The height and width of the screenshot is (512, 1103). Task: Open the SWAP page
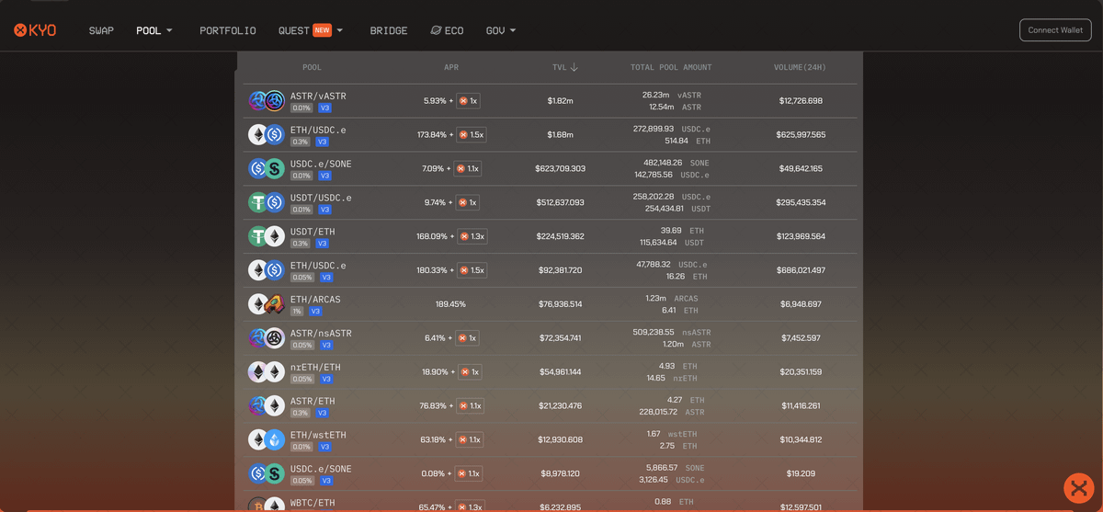click(101, 30)
